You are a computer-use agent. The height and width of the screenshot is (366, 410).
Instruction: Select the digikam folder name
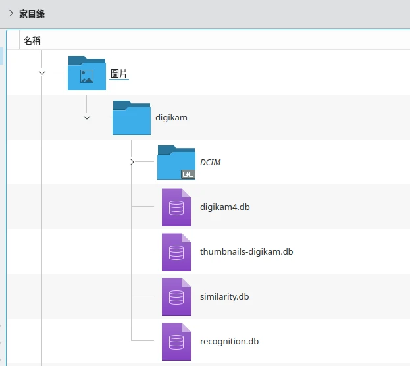pos(171,118)
